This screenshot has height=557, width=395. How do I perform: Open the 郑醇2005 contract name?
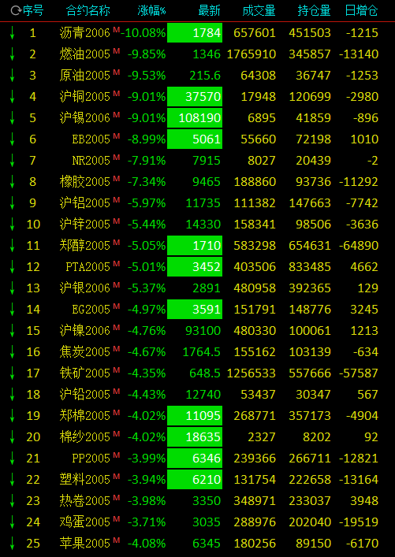coord(85,246)
